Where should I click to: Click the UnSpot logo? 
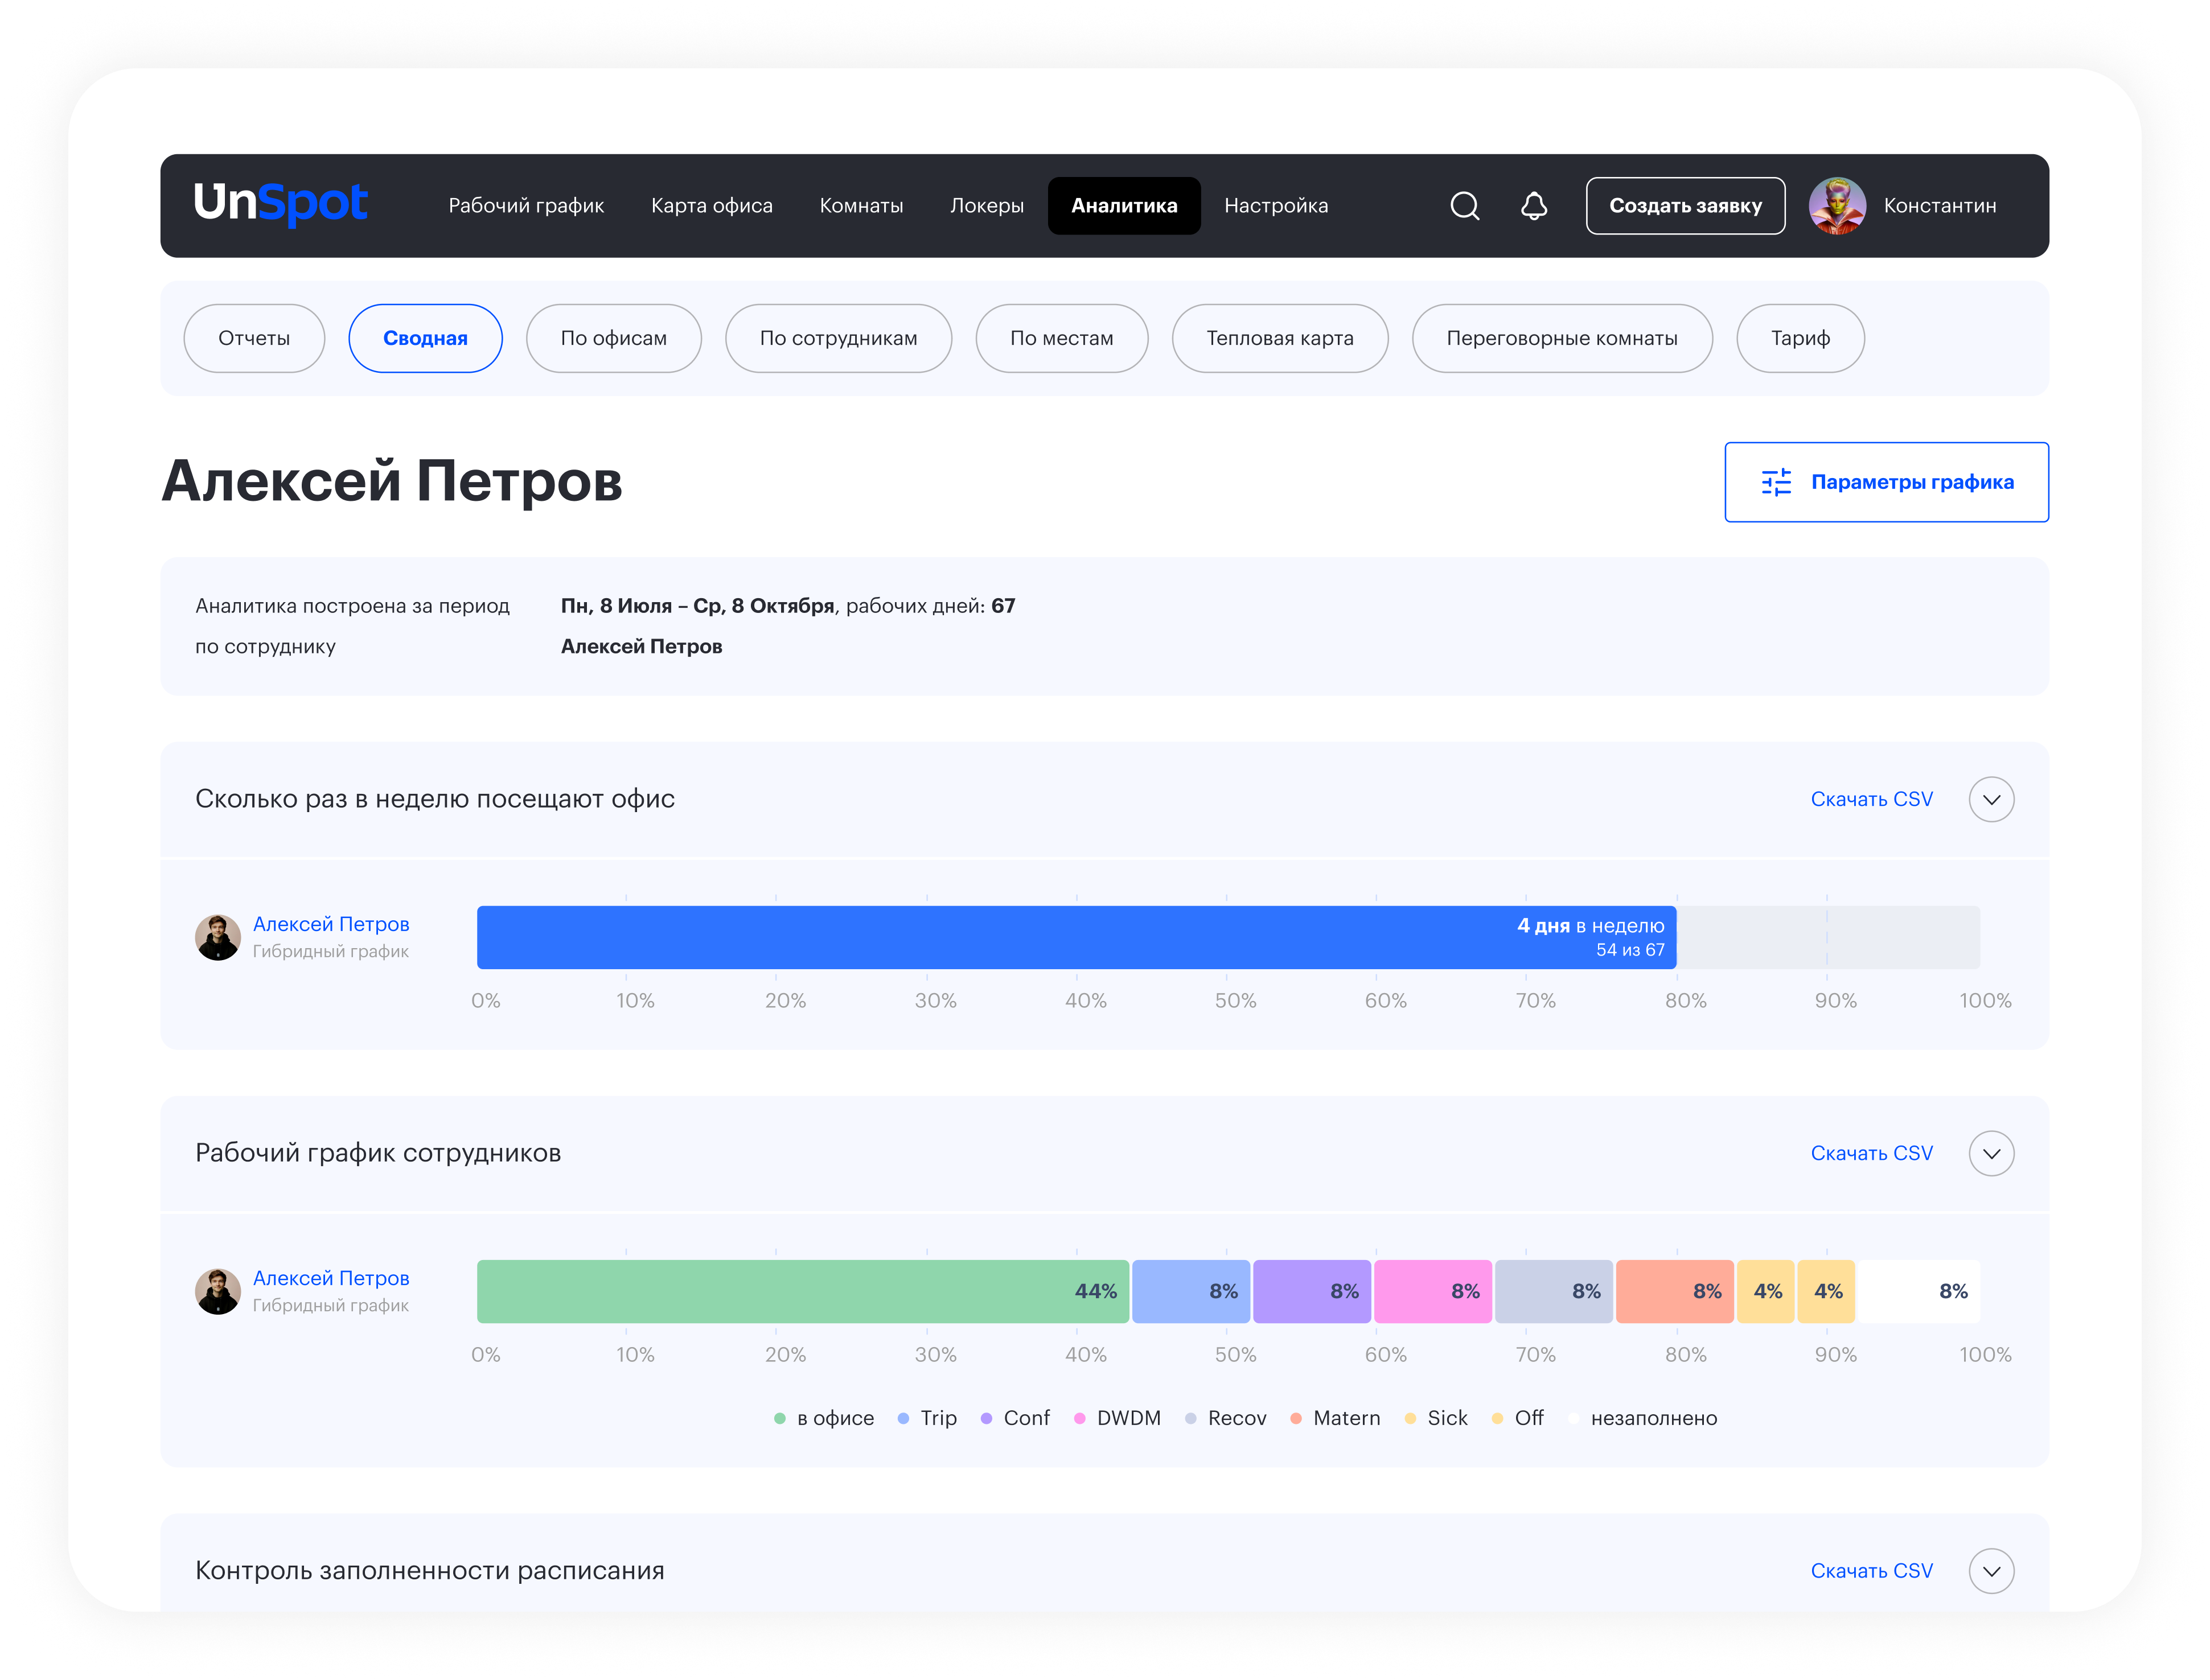280,204
